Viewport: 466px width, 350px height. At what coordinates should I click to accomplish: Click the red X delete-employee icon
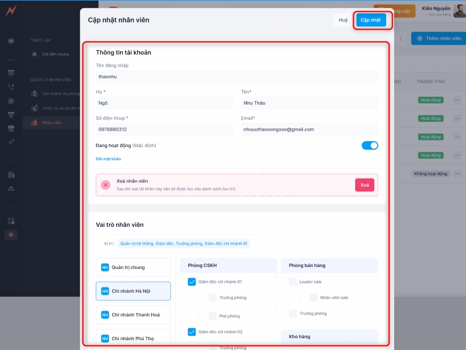click(106, 185)
